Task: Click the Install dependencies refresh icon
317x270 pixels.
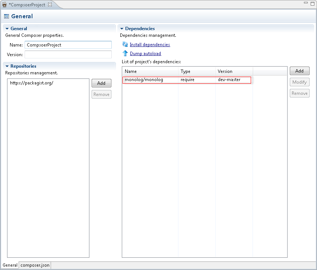Action: [x=125, y=44]
